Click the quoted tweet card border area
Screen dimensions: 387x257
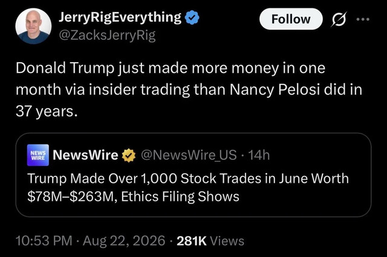193,175
